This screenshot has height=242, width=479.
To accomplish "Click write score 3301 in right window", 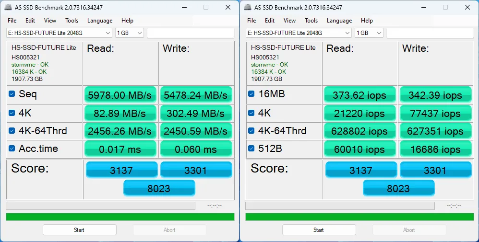I will pos(435,170).
